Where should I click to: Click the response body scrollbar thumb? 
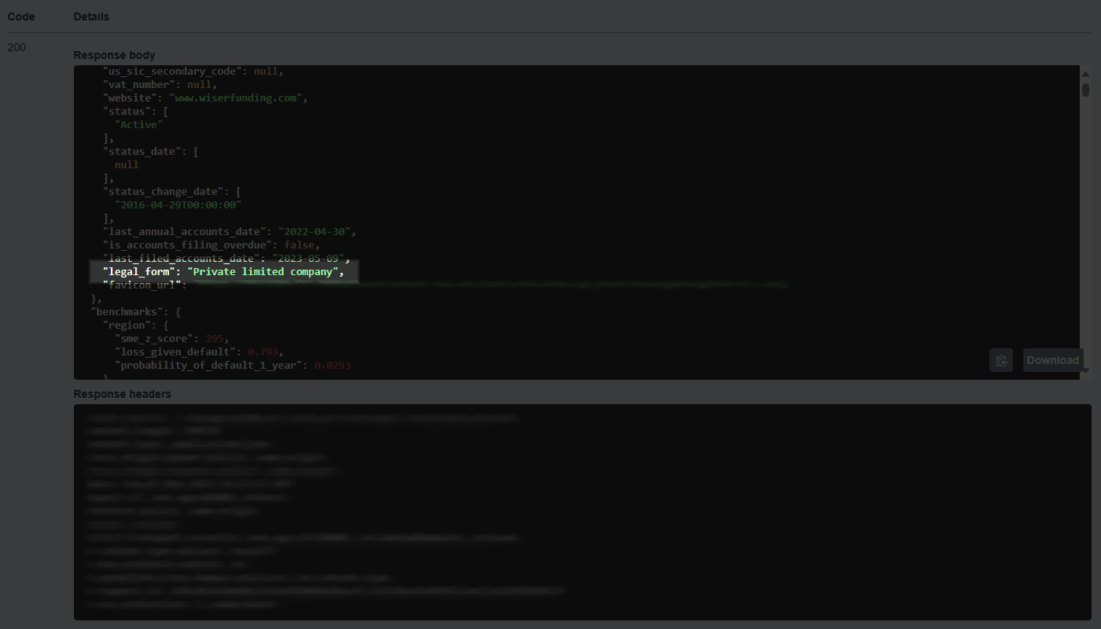pos(1085,90)
